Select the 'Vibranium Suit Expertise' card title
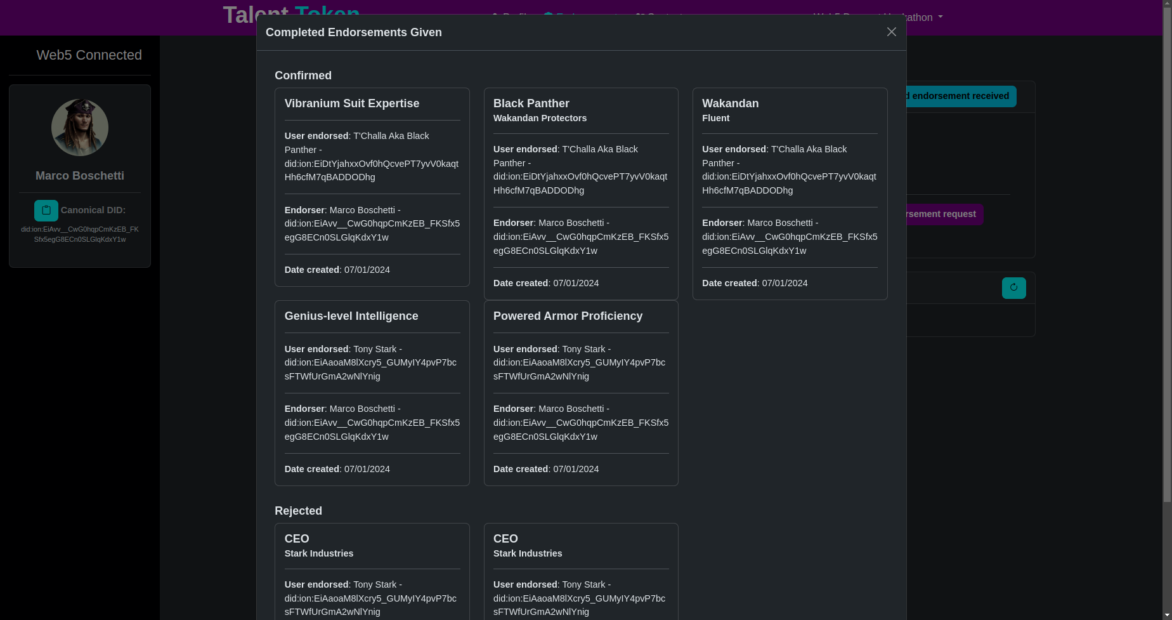 coord(352,103)
